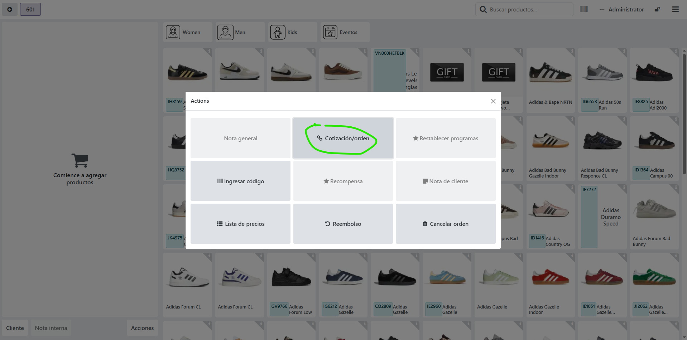
Task: Select IF8825 Adidas Adi2000 product
Action: [654, 81]
